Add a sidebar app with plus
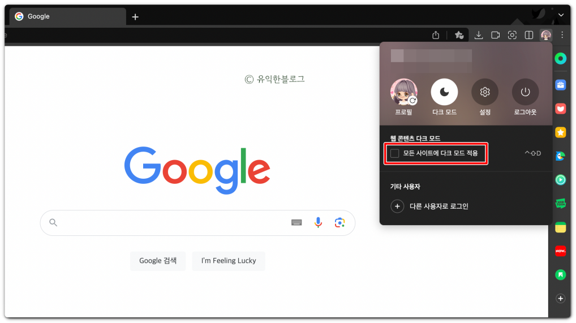The height and width of the screenshot is (323, 576). pyautogui.click(x=561, y=298)
